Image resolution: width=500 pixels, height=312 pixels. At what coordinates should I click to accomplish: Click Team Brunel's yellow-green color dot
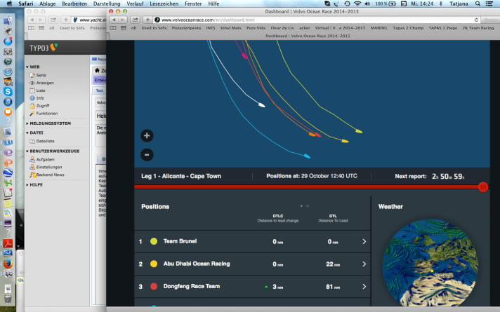pyautogui.click(x=154, y=241)
